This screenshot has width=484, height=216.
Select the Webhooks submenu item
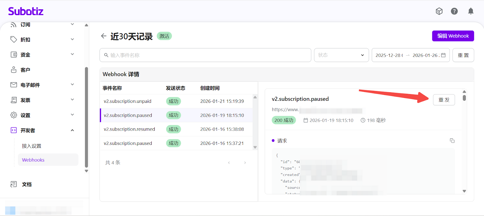[33, 160]
